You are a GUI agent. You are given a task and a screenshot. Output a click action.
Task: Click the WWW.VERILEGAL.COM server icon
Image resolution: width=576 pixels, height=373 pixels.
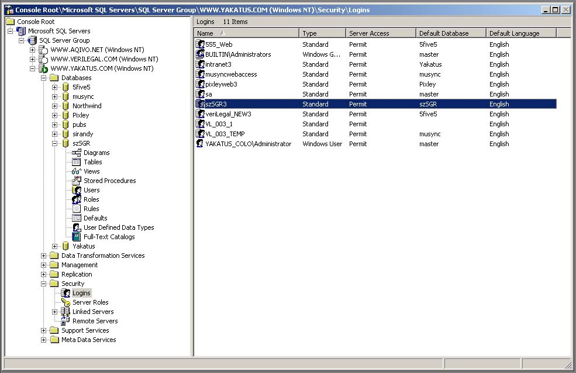(43, 59)
